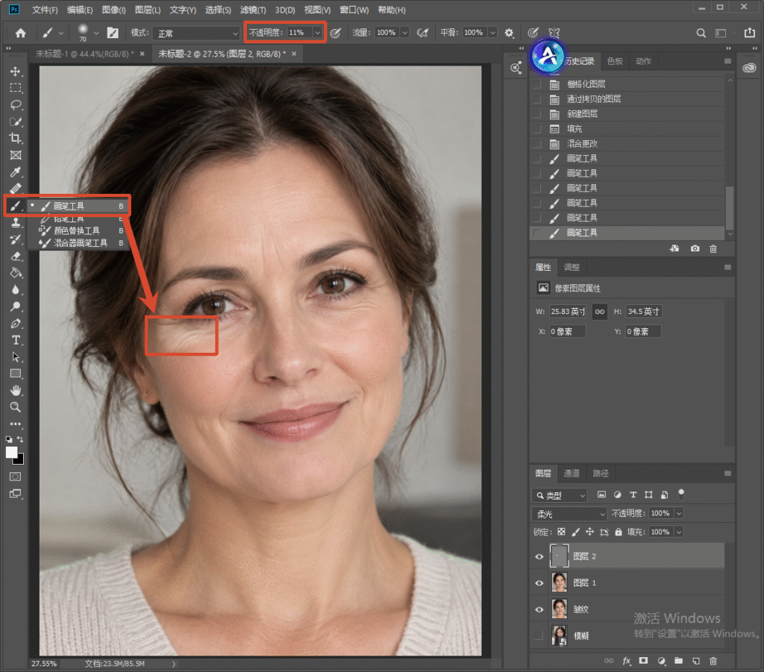
Task: Create a new snapshot with camera icon
Action: coord(695,249)
